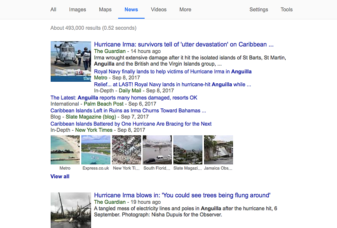Open the Videos tab
Screen dimensions: 337x228
click(x=159, y=10)
